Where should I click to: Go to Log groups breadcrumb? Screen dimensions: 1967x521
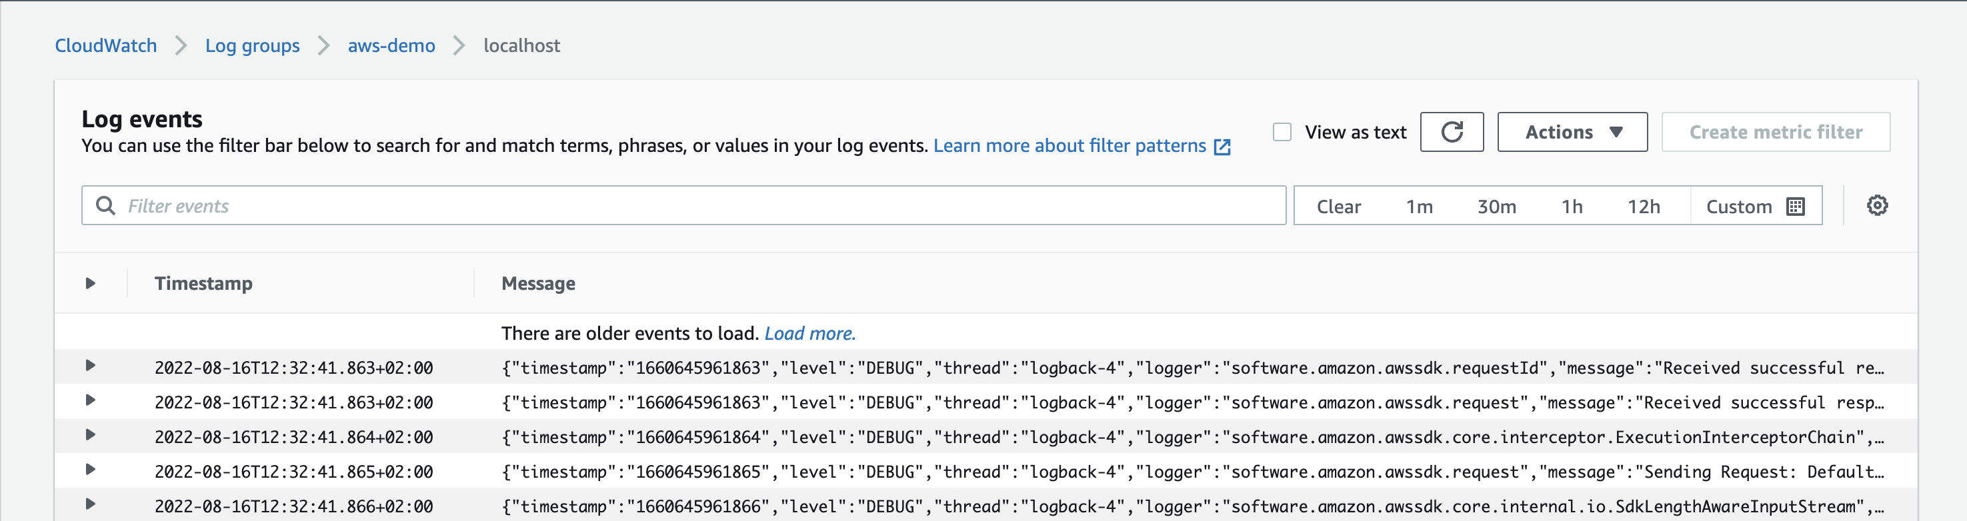pos(252,46)
